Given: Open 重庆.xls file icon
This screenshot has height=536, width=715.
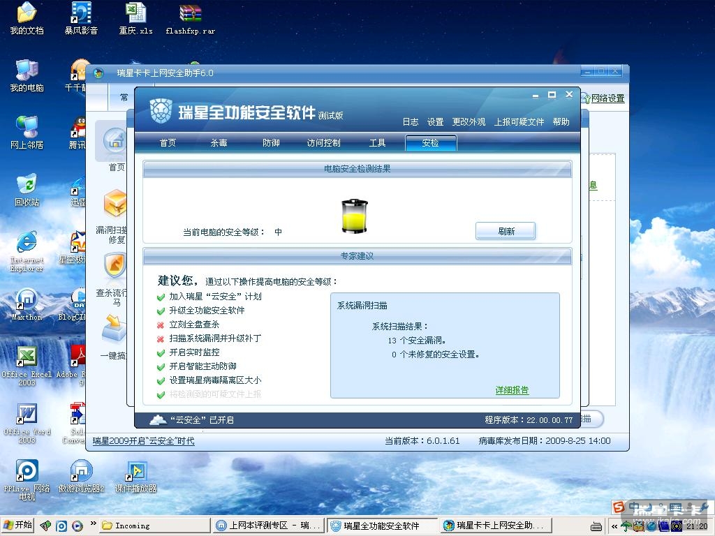Looking at the screenshot, I should (135, 18).
